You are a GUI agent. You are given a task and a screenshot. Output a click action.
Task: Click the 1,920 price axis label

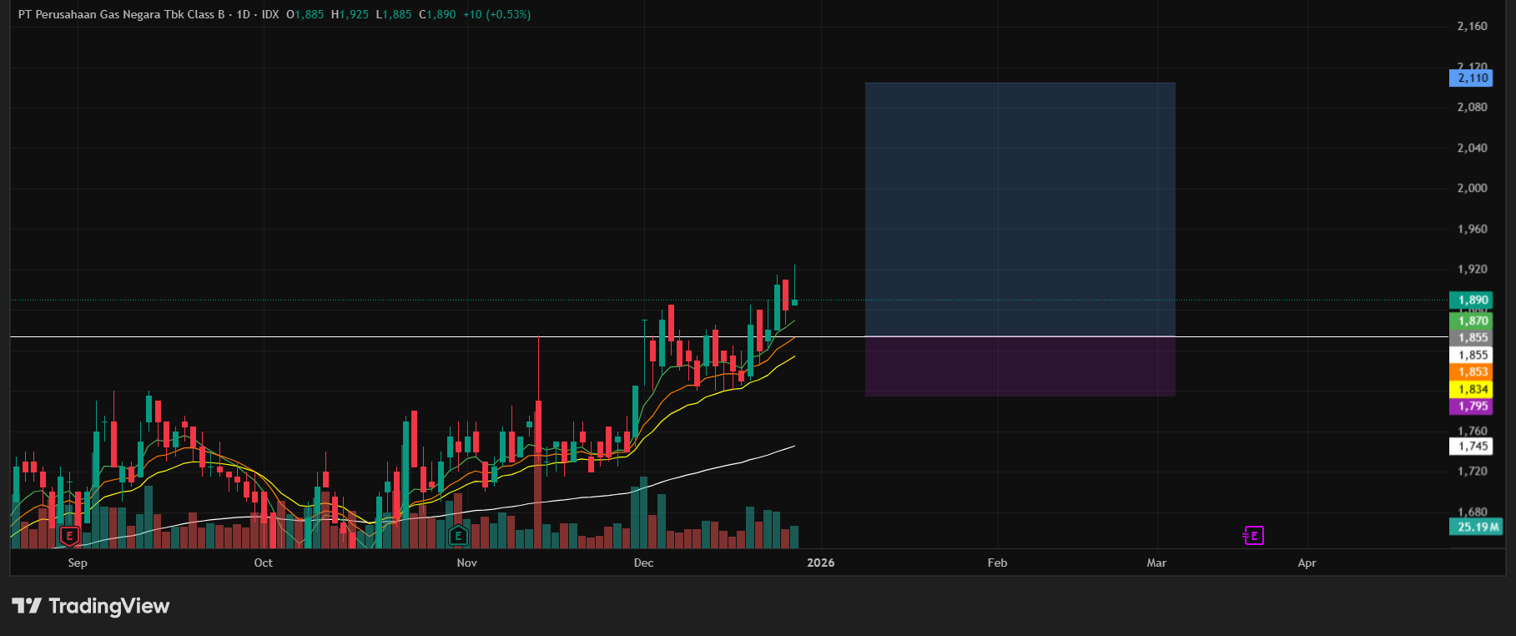click(1472, 269)
